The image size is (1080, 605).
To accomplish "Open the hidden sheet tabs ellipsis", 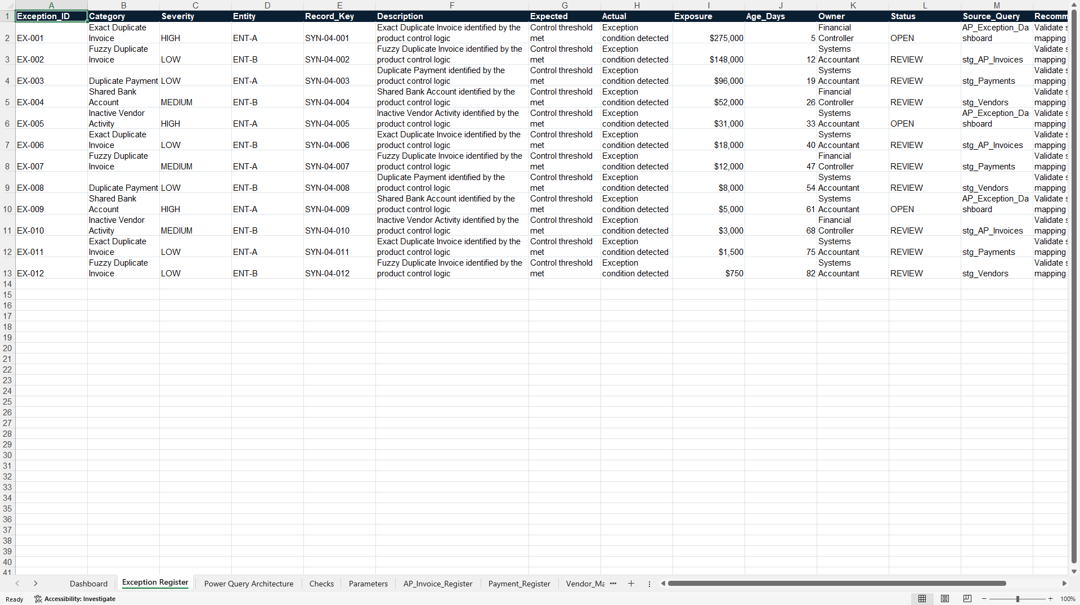I will coord(613,584).
